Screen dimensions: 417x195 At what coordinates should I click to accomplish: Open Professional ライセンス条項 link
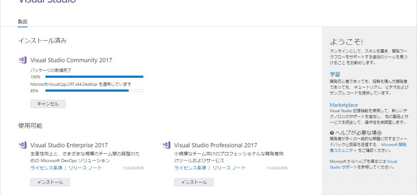[190, 168]
